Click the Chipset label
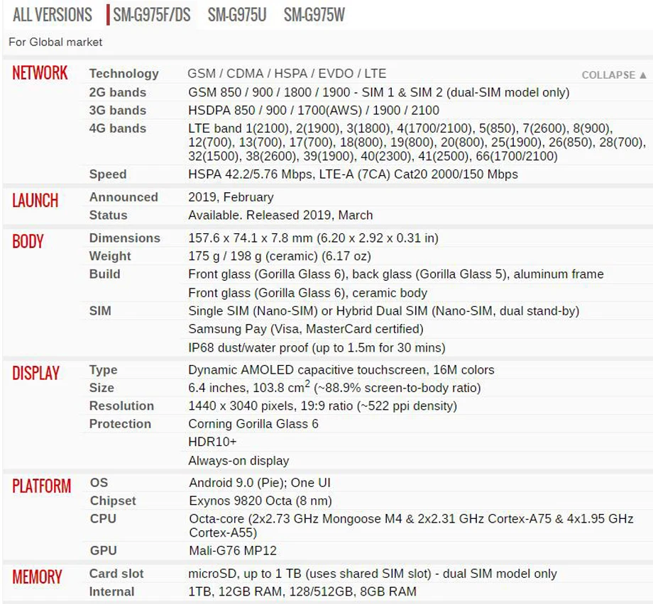This screenshot has width=653, height=604. tap(114, 500)
